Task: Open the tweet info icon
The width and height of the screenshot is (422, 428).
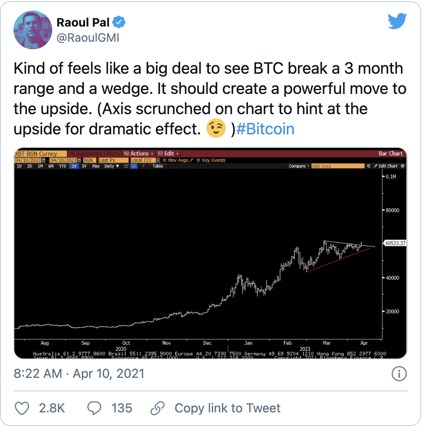Action: click(x=399, y=374)
